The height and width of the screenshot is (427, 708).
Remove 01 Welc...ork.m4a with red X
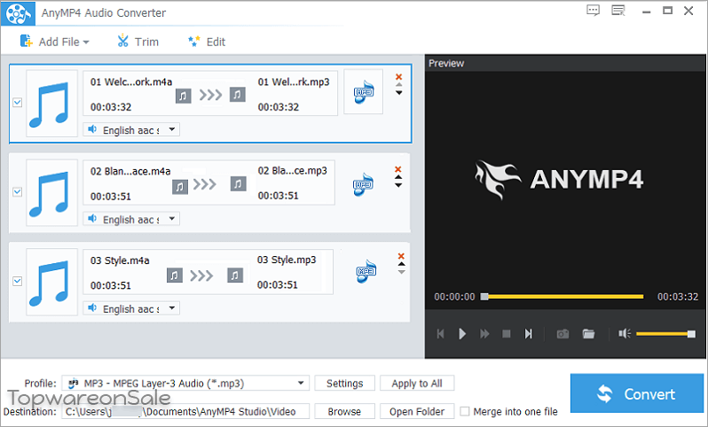(398, 77)
